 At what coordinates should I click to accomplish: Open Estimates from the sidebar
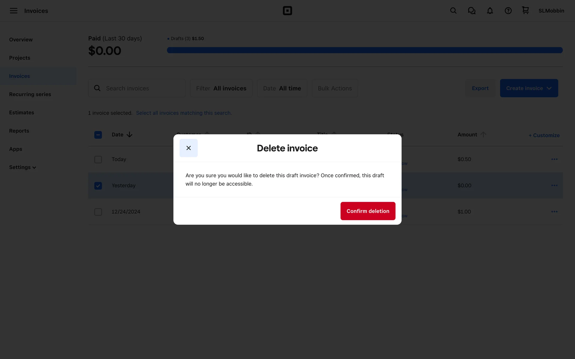[22, 112]
